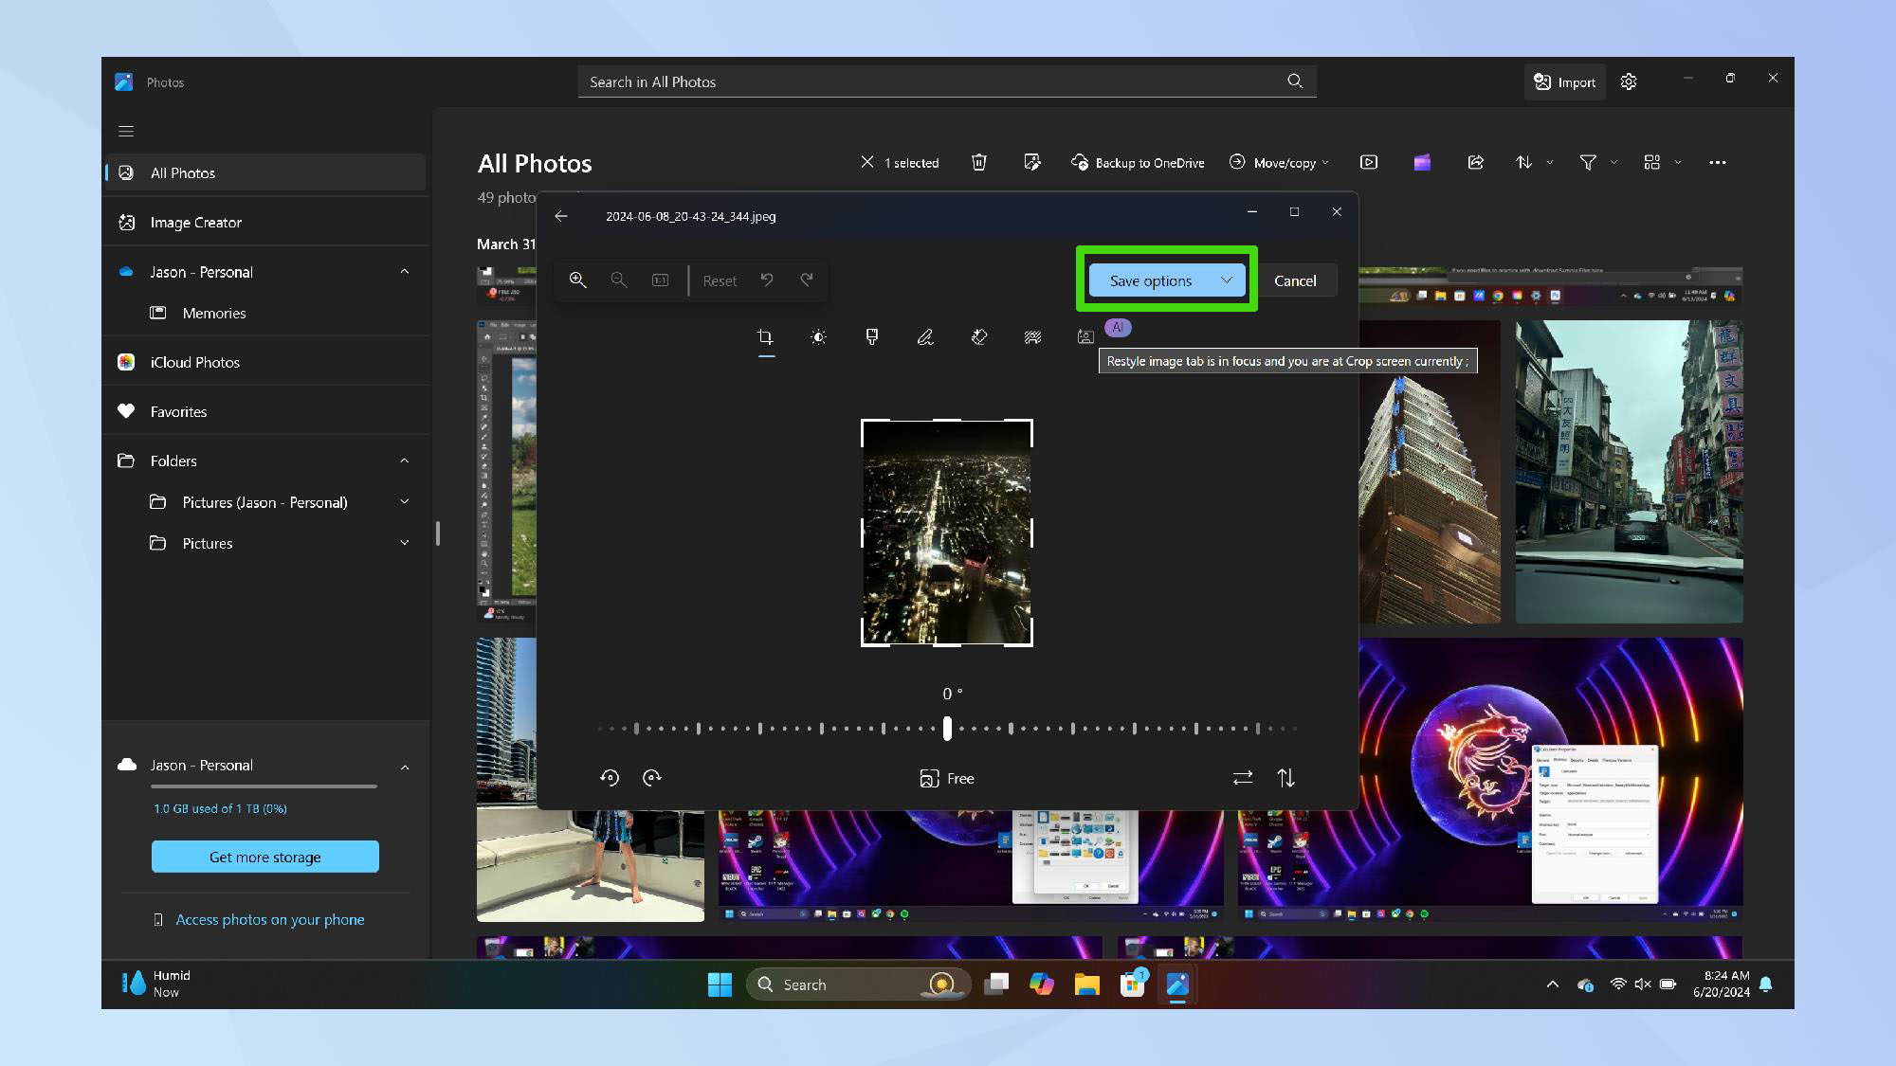Open the Erase tool icon

(x=979, y=337)
